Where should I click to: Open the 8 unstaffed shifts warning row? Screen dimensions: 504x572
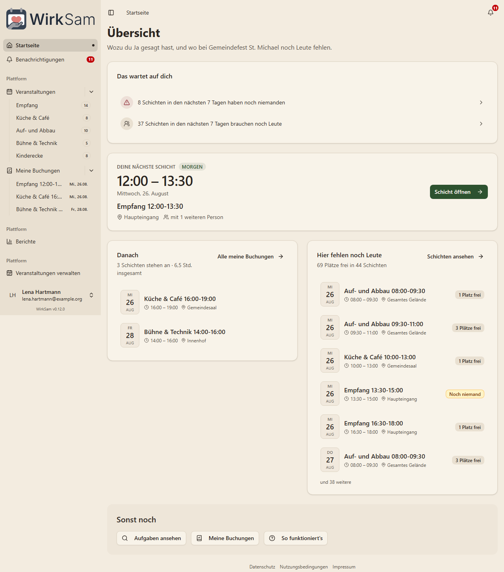point(302,102)
